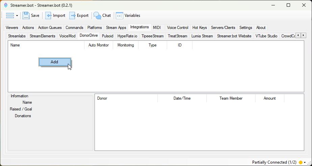Click the hamburger menu icon in toolbar
The width and height of the screenshot is (312, 166).
click(x=10, y=15)
